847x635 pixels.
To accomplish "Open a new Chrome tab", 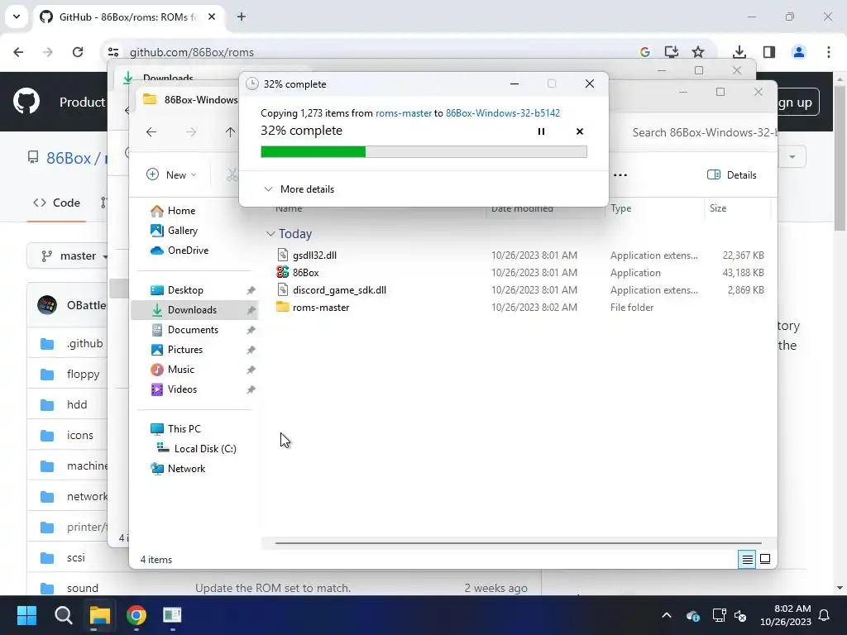I will (x=242, y=17).
